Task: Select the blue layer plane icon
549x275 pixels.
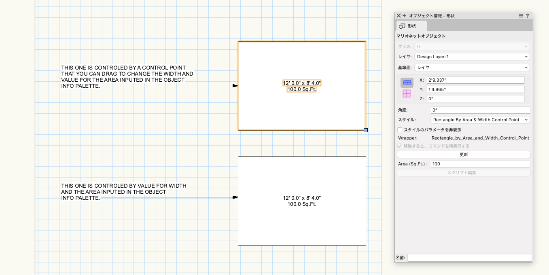Action: 407,82
